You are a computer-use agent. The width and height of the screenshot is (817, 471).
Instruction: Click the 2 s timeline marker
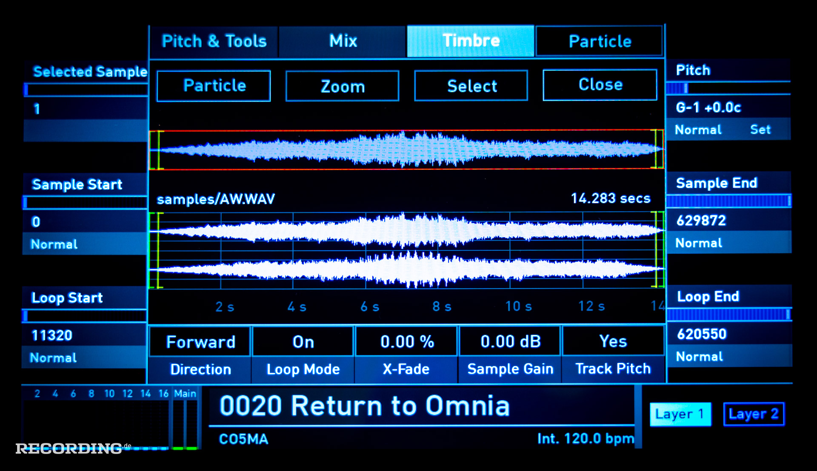[x=225, y=306]
